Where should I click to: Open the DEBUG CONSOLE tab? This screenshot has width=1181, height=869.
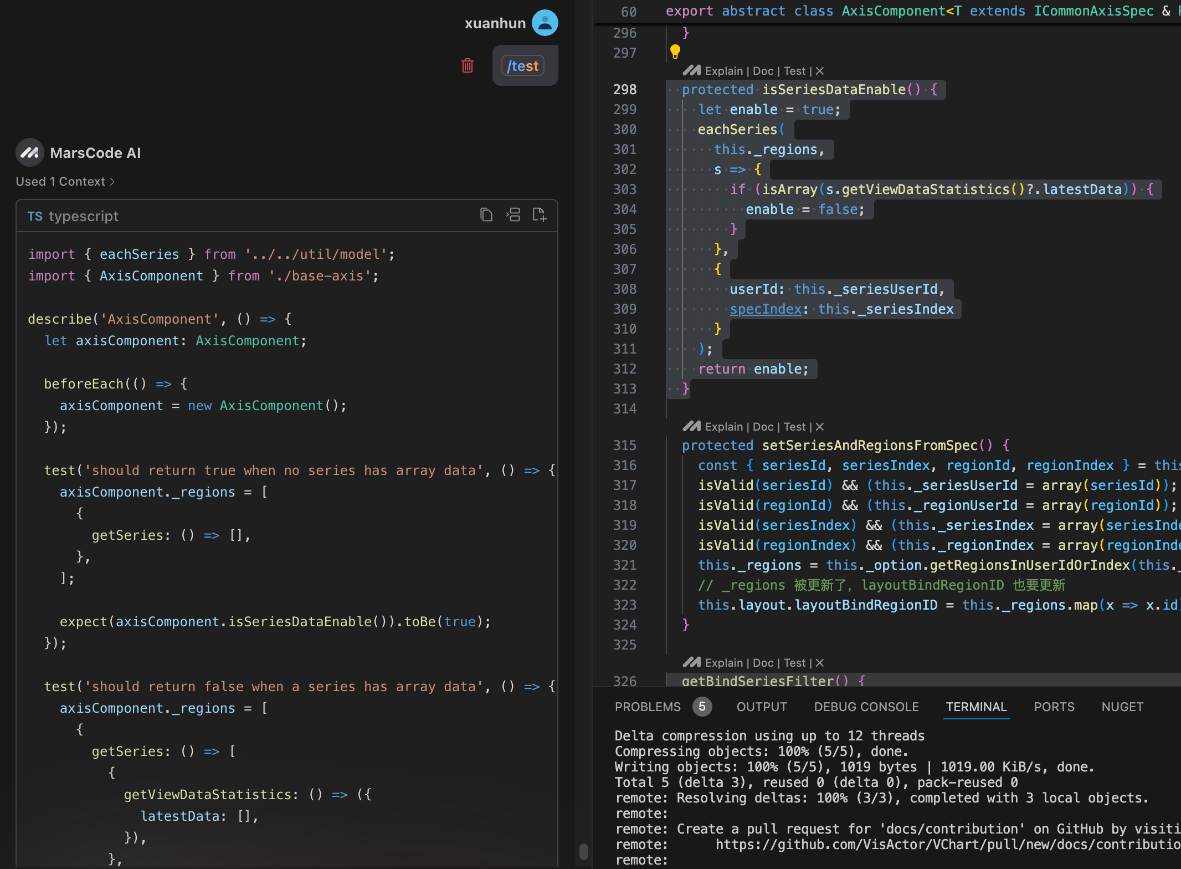(866, 707)
